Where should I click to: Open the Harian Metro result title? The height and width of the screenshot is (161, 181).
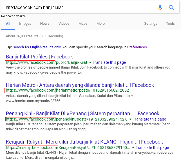pyautogui.click(x=80, y=85)
